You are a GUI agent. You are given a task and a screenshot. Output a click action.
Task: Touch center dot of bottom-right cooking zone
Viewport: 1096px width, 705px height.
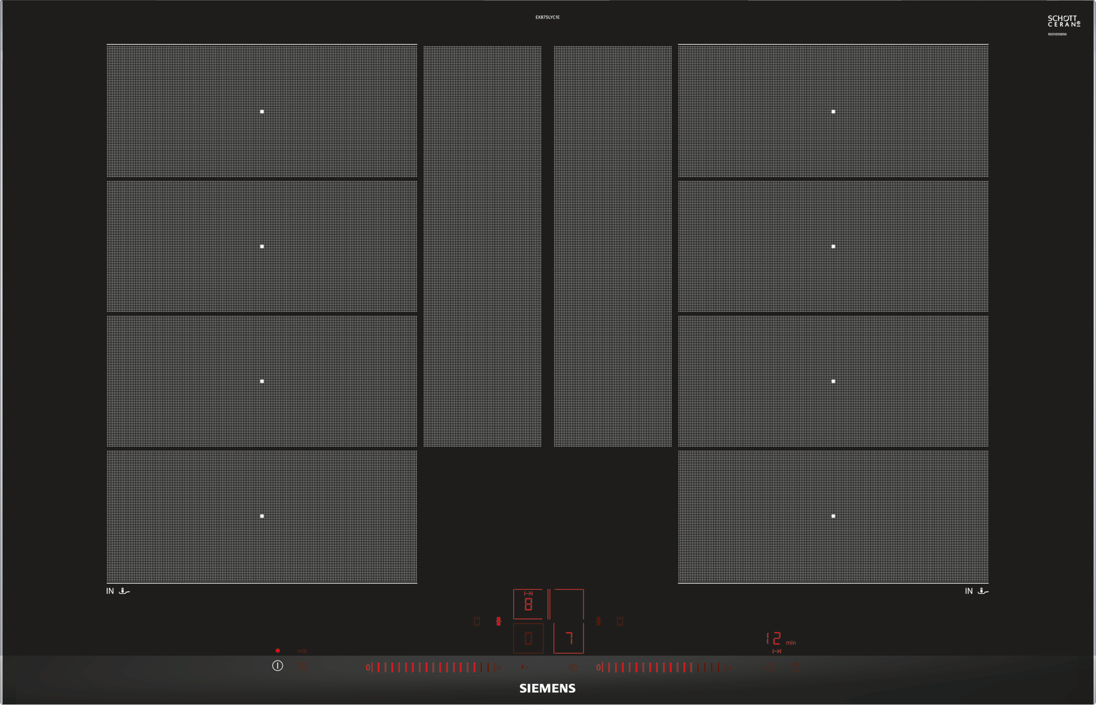(833, 516)
